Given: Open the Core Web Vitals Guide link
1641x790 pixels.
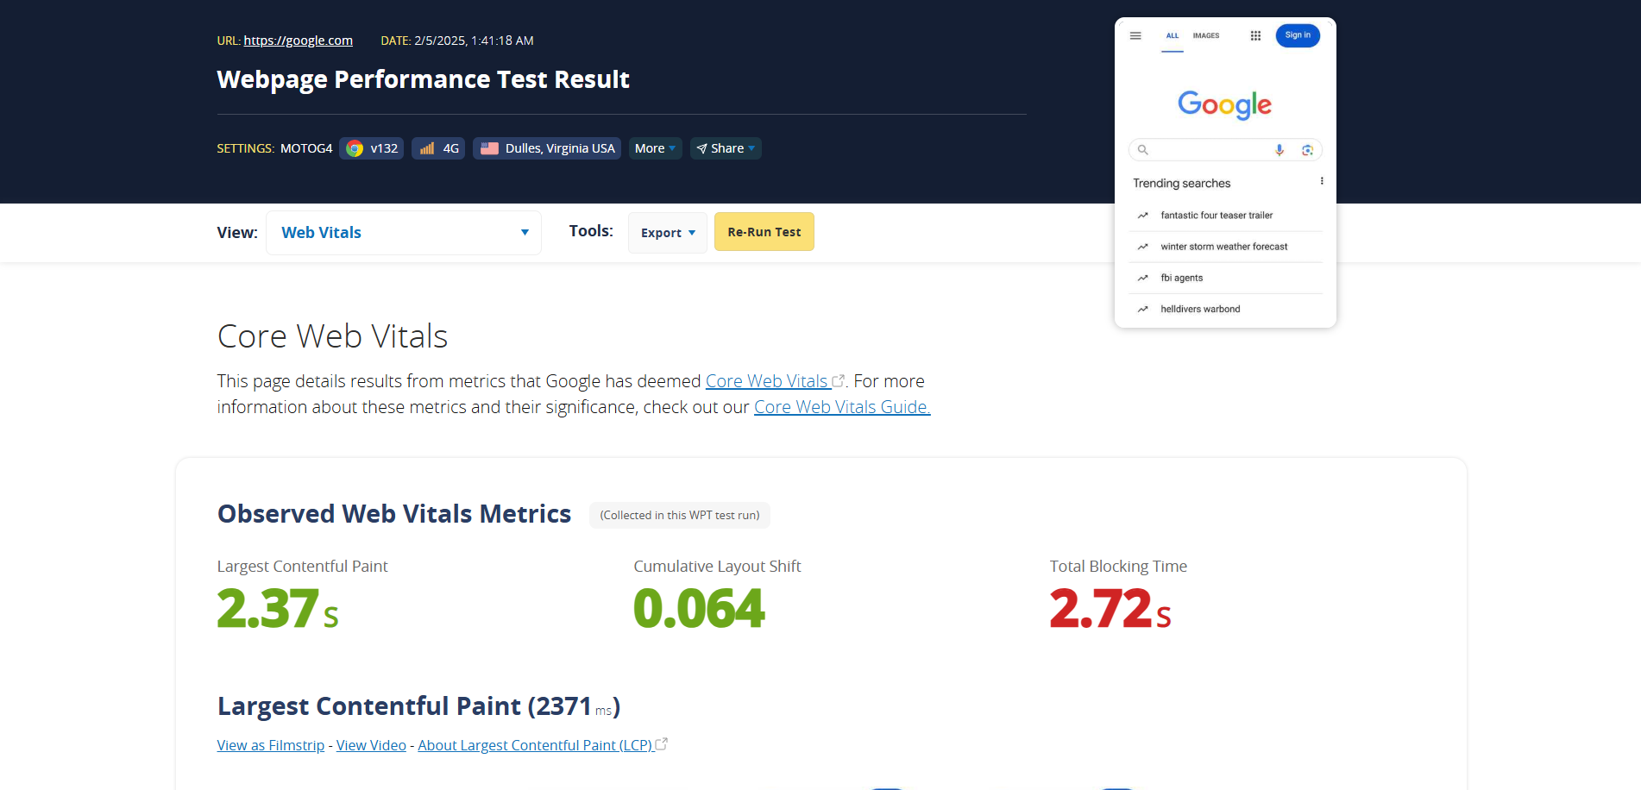Looking at the screenshot, I should [841, 406].
